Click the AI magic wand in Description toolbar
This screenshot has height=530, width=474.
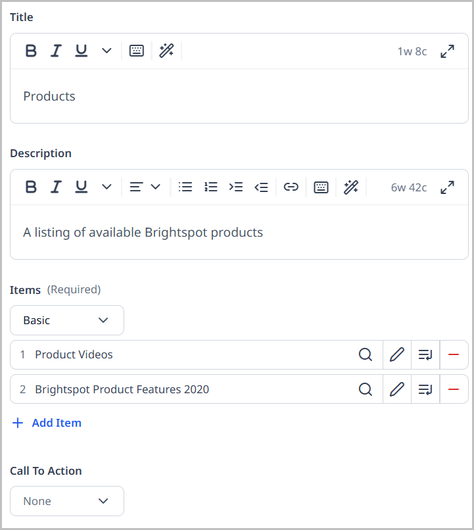[x=350, y=187]
